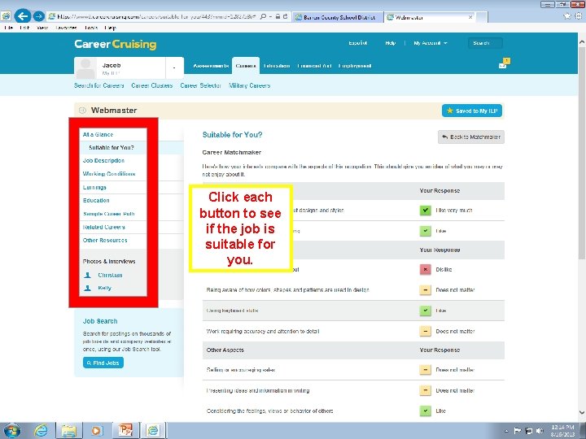This screenshot has height=439, width=586.
Task: Click the browser Back arrow button
Action: (x=23, y=16)
